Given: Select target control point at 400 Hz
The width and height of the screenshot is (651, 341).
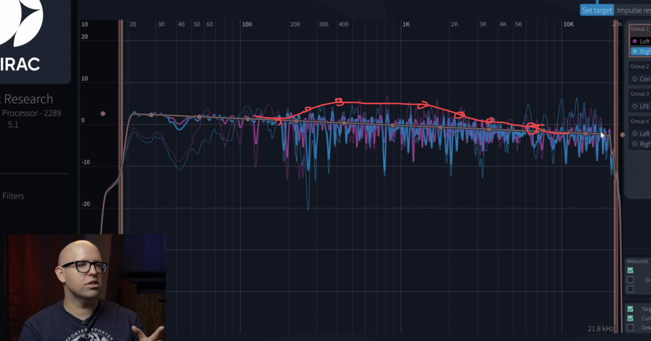Looking at the screenshot, I should 344,123.
